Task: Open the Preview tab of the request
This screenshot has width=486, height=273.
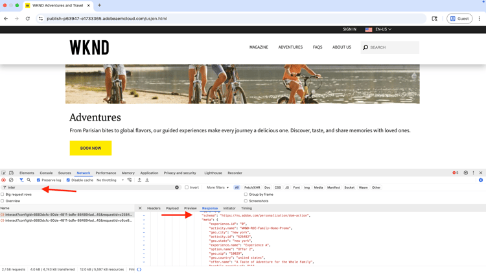Action: 191,208
